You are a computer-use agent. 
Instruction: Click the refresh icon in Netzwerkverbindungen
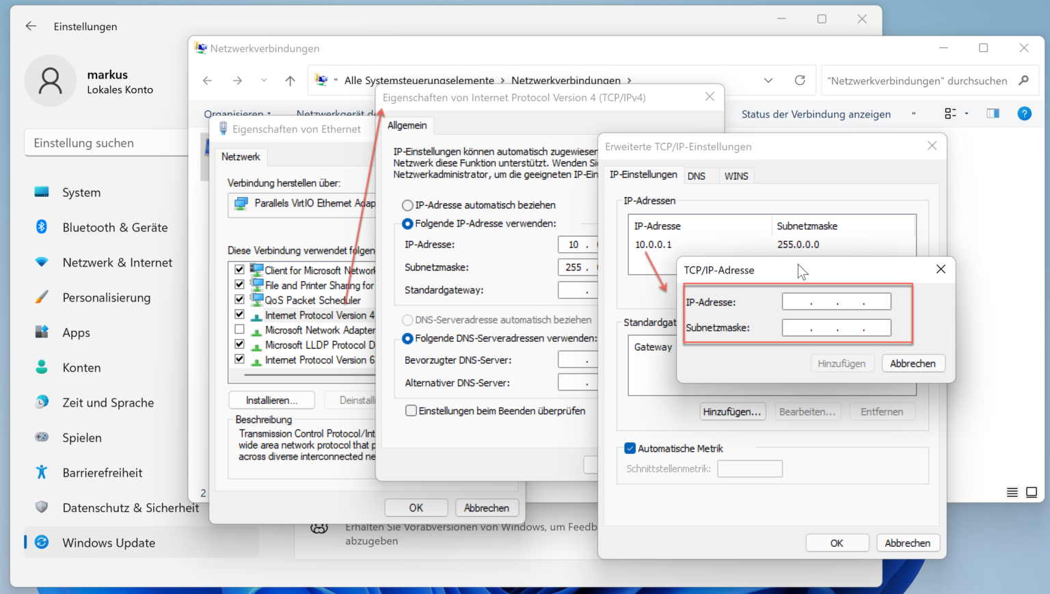click(800, 80)
